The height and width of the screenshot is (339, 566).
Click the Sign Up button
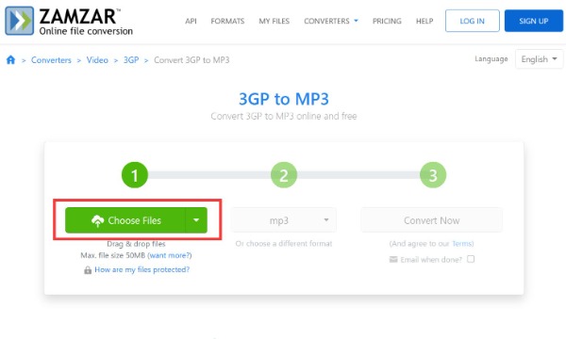coord(534,21)
